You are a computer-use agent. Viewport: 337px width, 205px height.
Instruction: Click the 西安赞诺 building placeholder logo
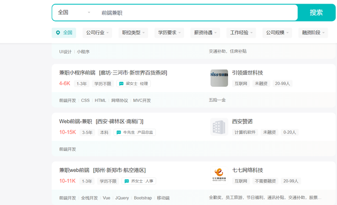[219, 127]
